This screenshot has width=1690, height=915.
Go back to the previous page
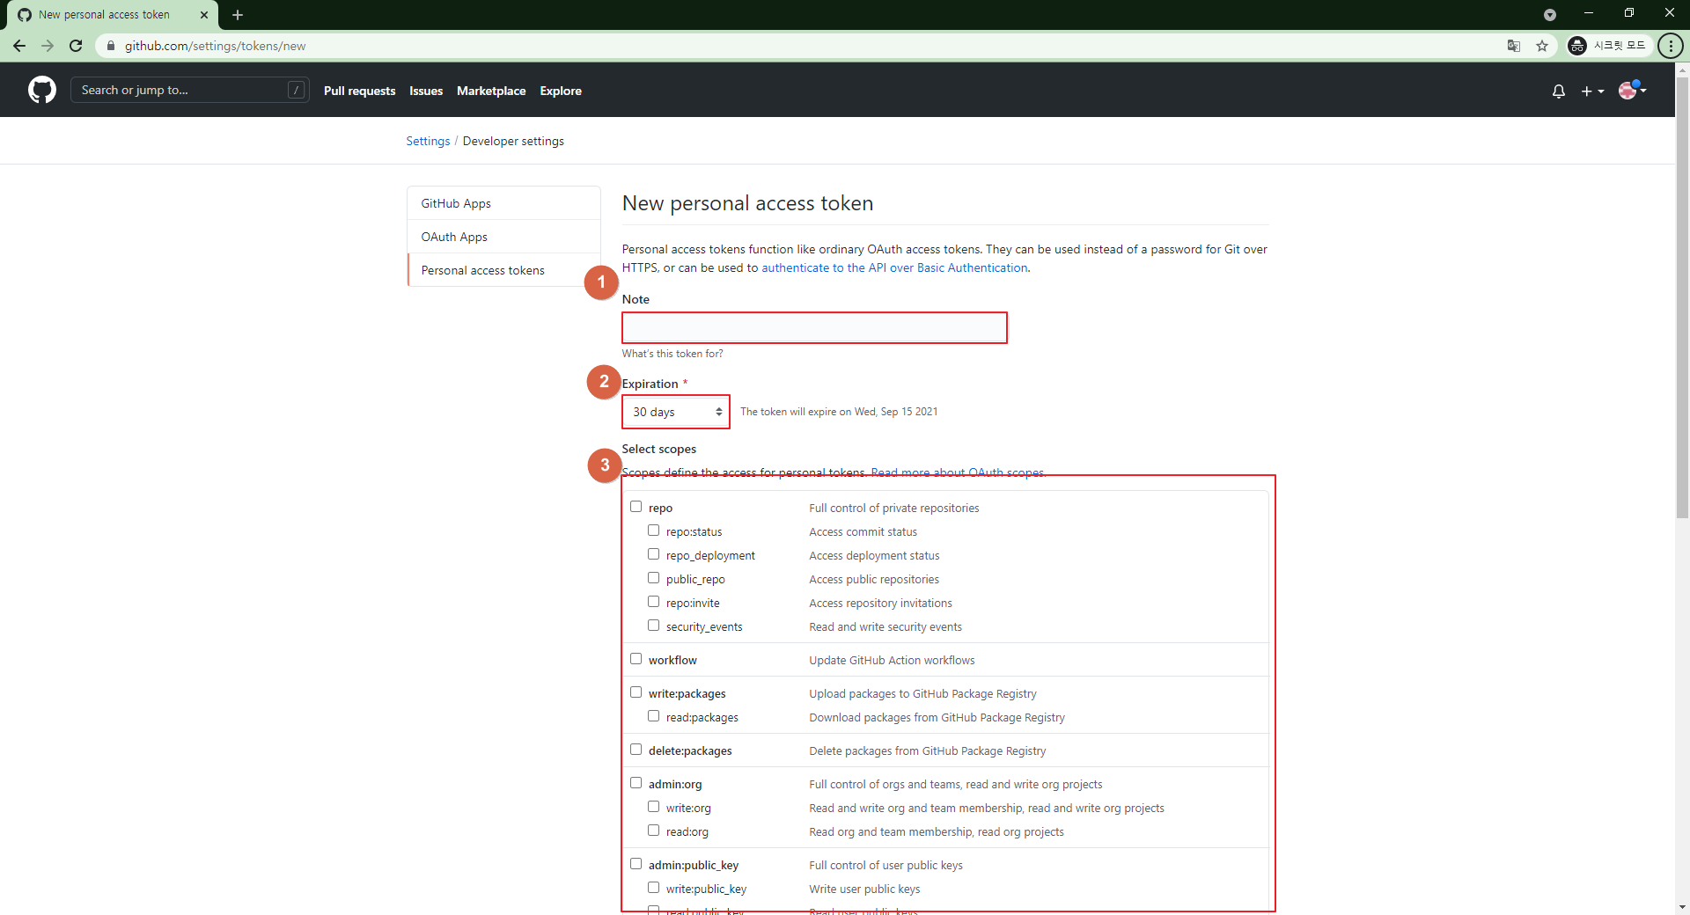pyautogui.click(x=19, y=46)
